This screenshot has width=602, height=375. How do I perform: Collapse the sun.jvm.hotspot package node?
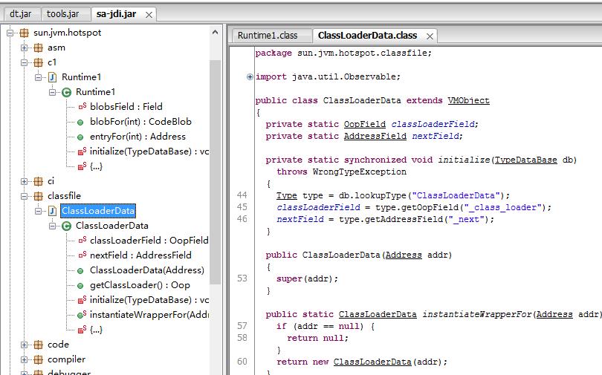click(10, 33)
